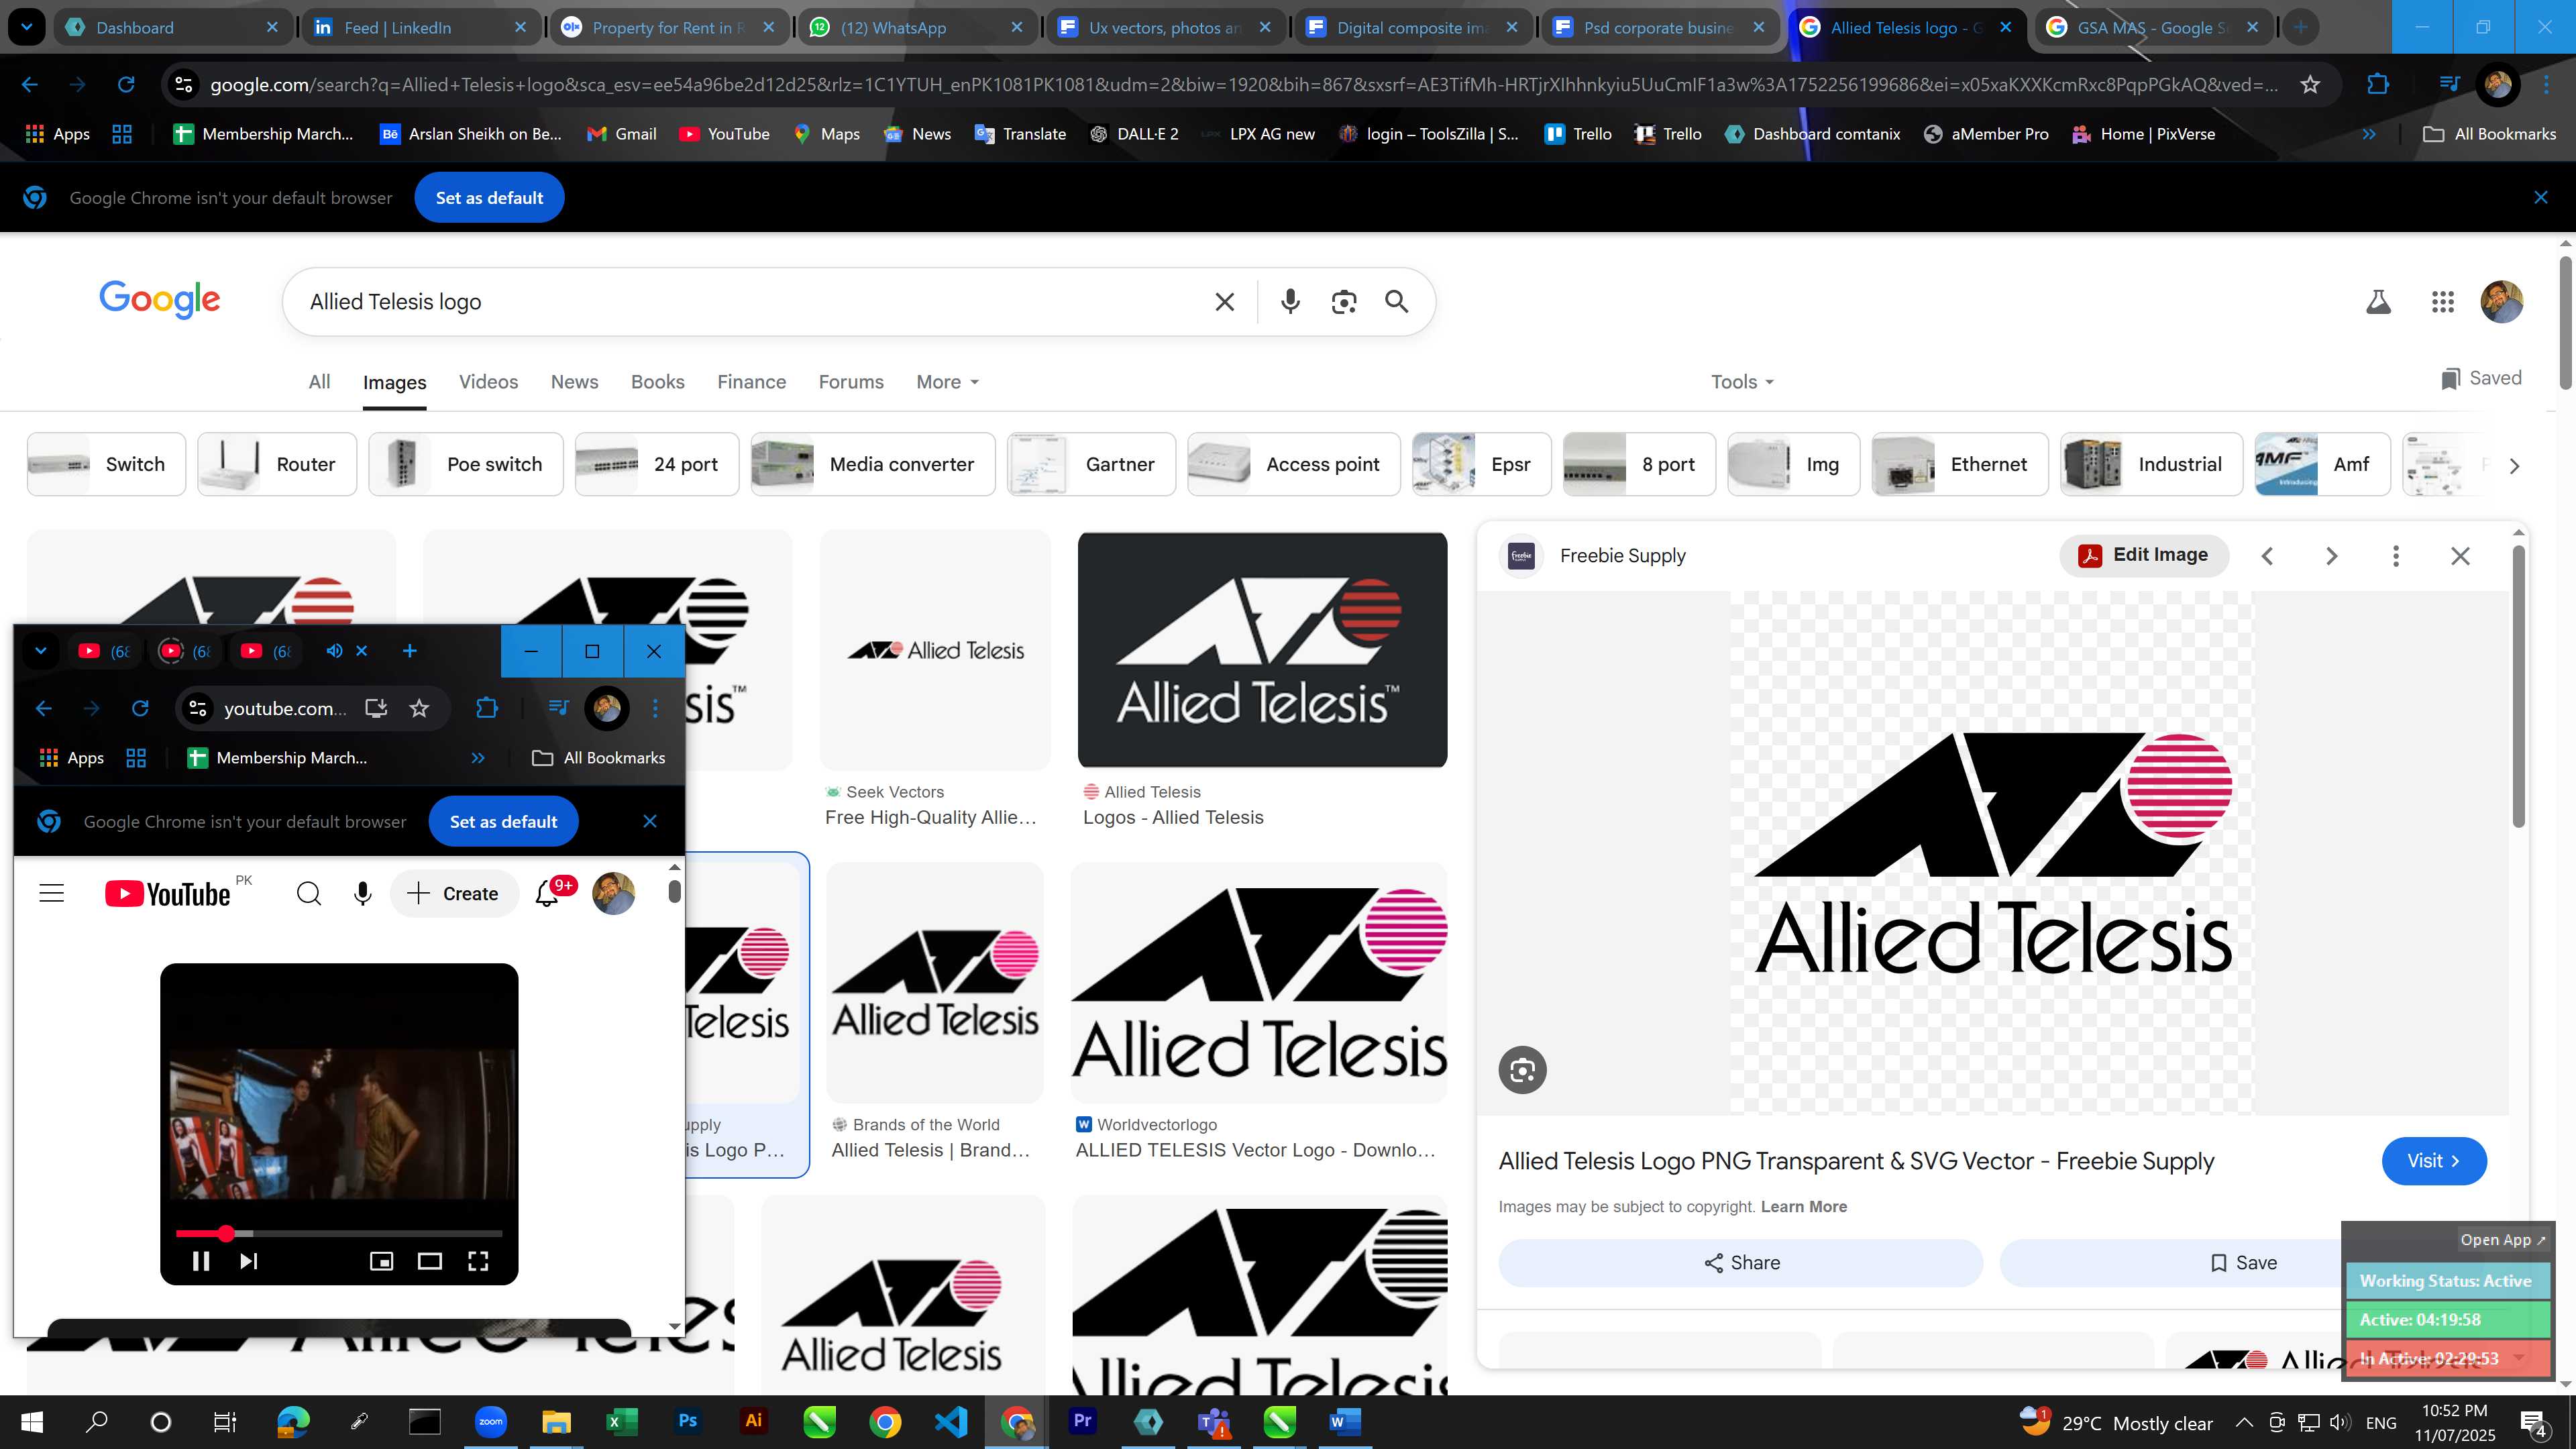
Task: Show hidden system tray icons
Action: pyautogui.click(x=2243, y=1422)
